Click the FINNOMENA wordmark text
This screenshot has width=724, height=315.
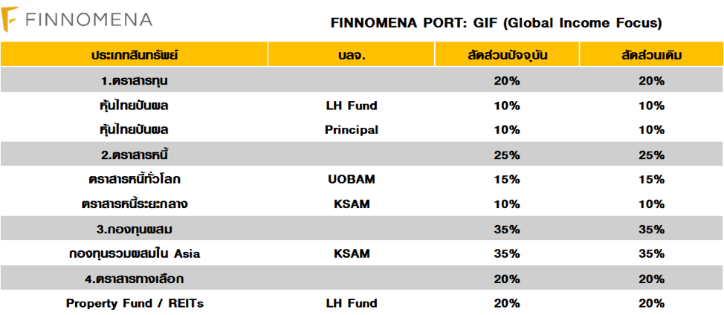(88, 20)
